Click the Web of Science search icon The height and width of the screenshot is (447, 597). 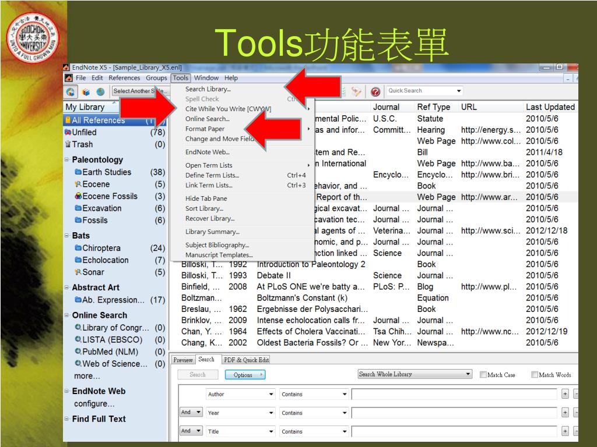click(79, 363)
